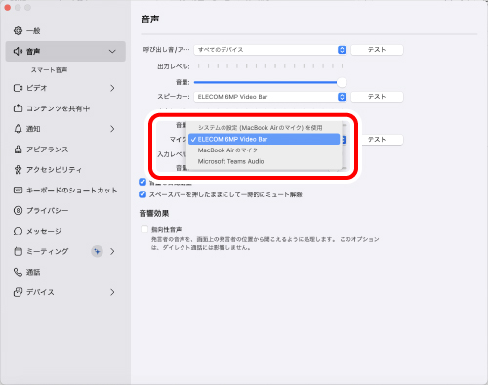
Task: Enable the 指向性音声 checkbox
Action: tap(144, 229)
